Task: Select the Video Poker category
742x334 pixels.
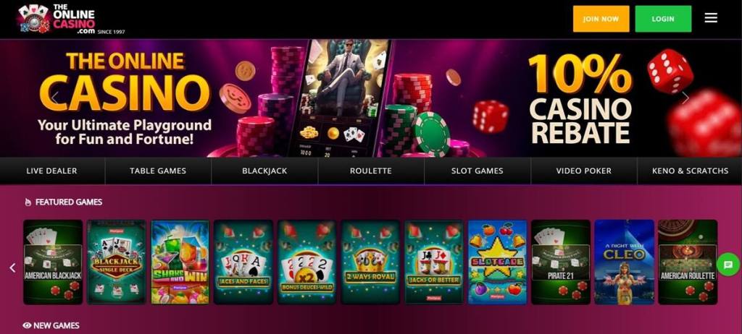Action: tap(584, 171)
